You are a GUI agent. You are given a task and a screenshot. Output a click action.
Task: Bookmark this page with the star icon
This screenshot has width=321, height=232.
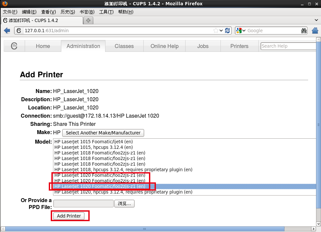point(216,31)
